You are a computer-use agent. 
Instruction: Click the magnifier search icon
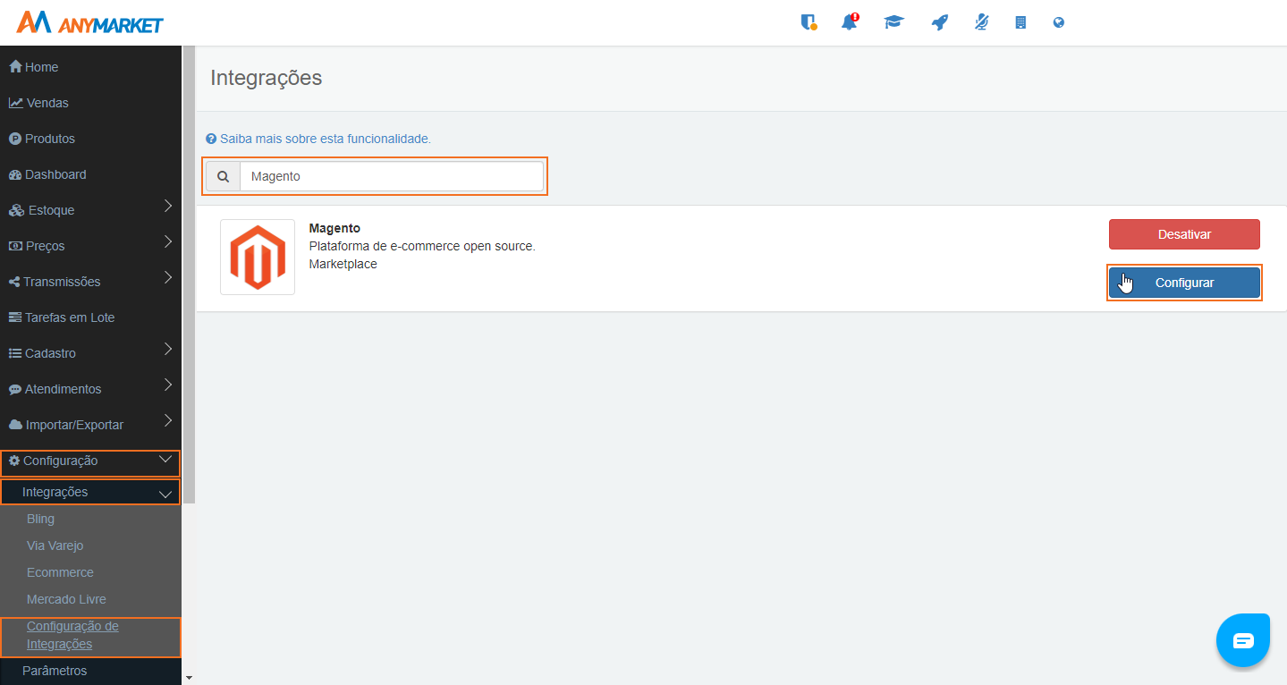click(223, 176)
